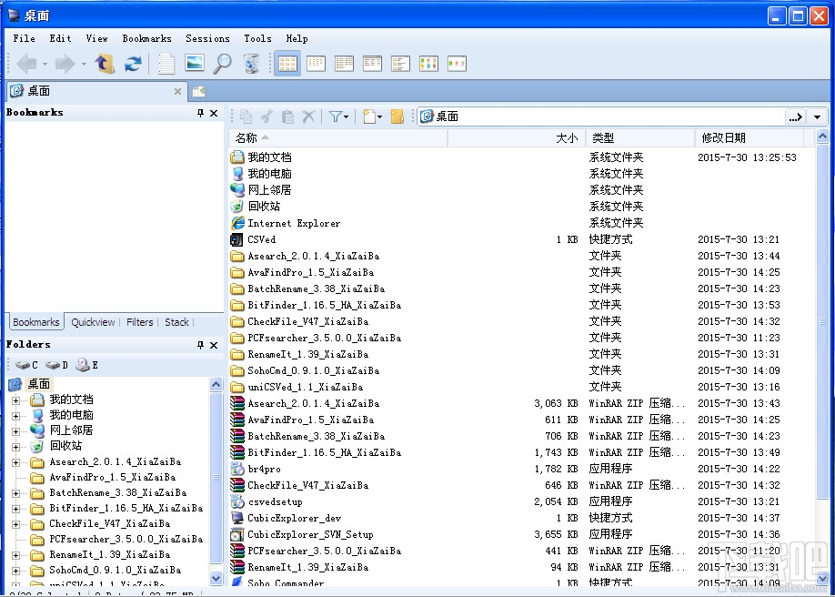Open the text editor document icon
This screenshot has width=835, height=597.
coord(166,64)
